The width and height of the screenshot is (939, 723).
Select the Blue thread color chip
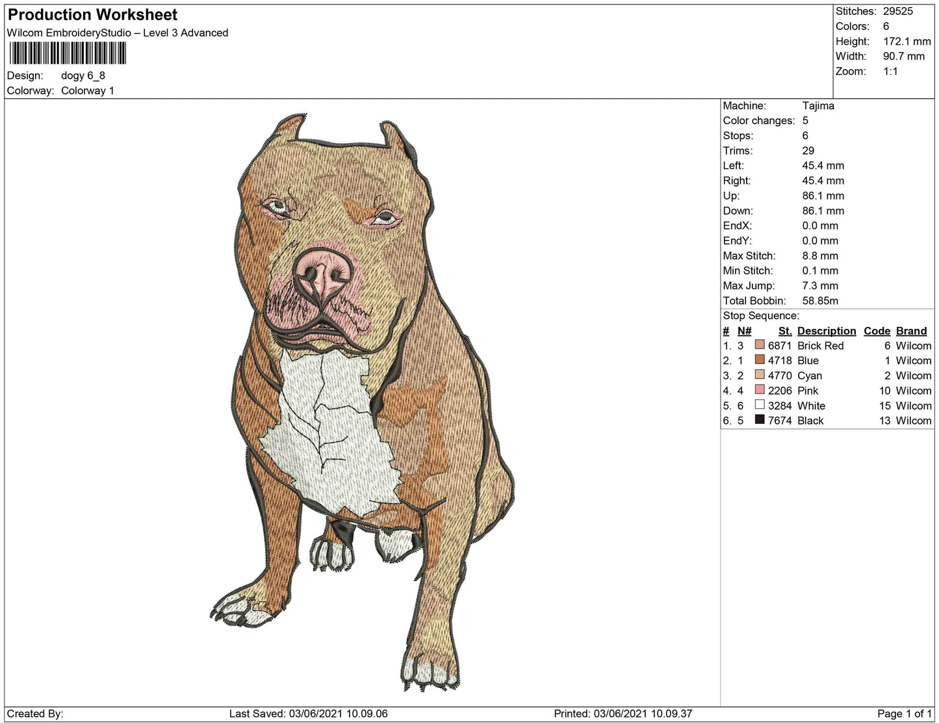tap(760, 360)
